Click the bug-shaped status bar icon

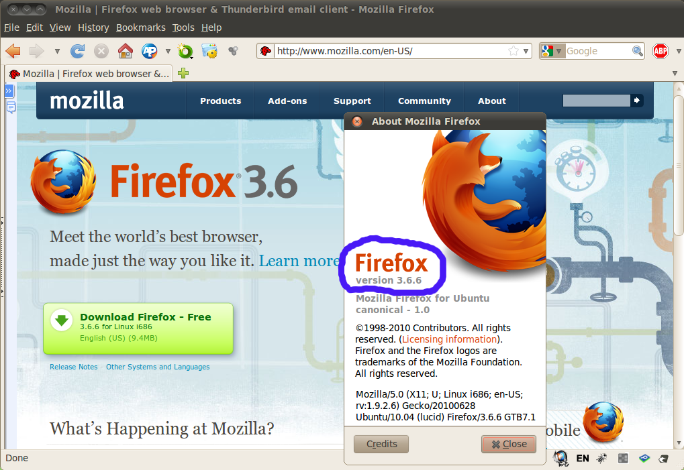click(602, 458)
